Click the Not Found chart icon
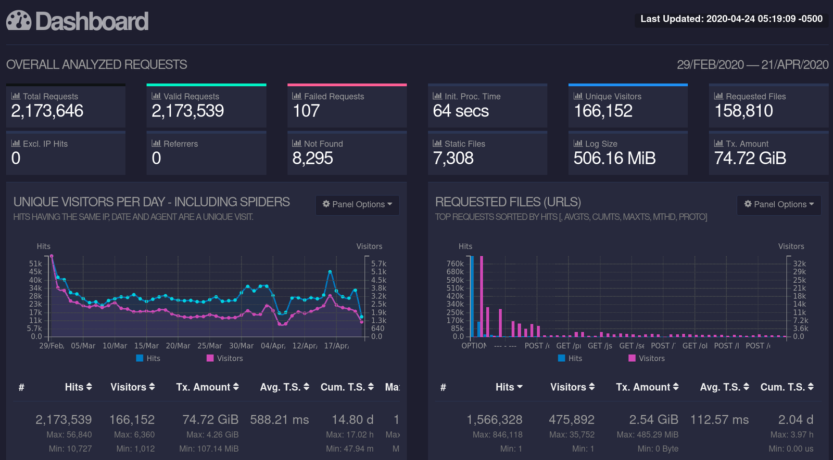Image resolution: width=833 pixels, height=460 pixels. tap(297, 143)
